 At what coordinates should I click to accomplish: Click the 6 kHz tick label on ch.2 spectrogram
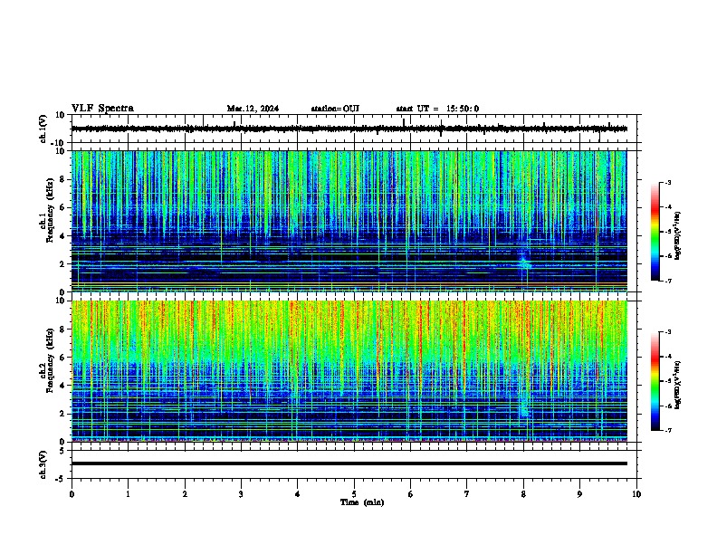coord(62,358)
